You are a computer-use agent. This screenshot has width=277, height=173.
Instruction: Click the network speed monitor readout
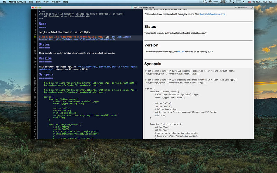click(223, 2)
